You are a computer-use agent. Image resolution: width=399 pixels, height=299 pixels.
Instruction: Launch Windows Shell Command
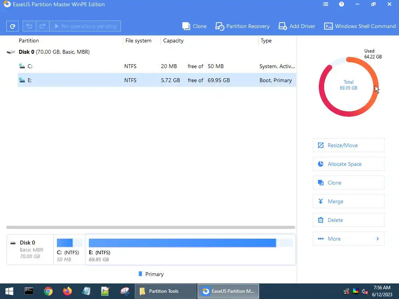pyautogui.click(x=360, y=26)
